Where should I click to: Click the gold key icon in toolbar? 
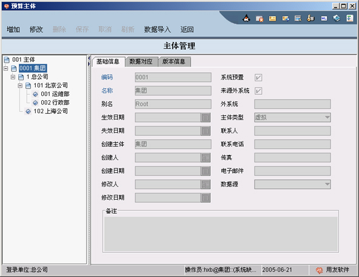310,18
